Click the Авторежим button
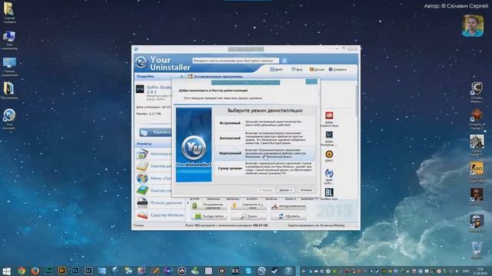This screenshot has width=492, height=276. (x=288, y=206)
